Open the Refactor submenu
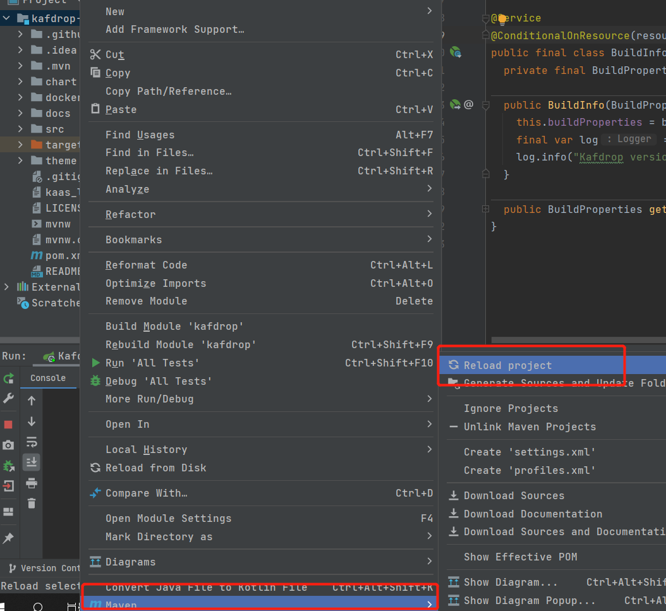 [261, 214]
